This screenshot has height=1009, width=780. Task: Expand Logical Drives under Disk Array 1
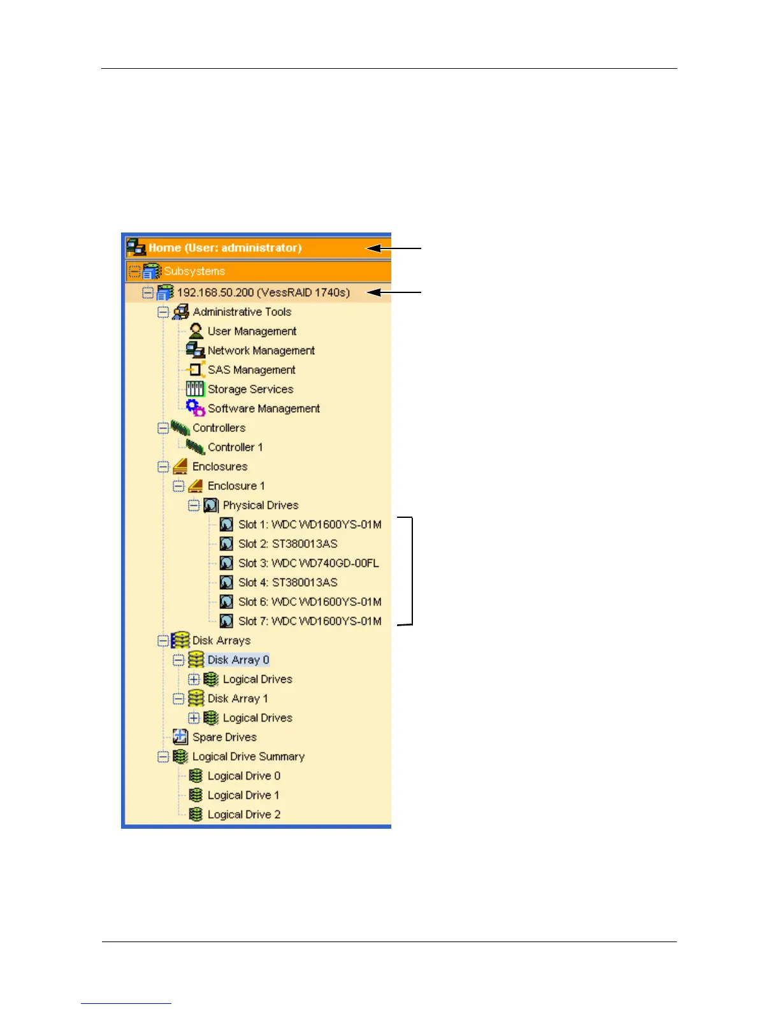click(194, 718)
